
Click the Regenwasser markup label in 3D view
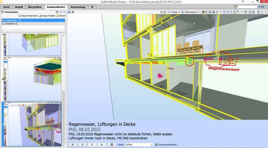point(224,69)
